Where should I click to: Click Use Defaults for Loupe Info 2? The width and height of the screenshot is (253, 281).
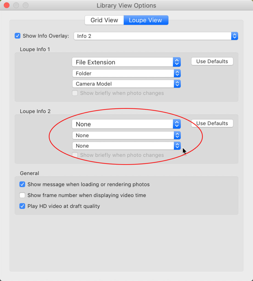[212, 123]
